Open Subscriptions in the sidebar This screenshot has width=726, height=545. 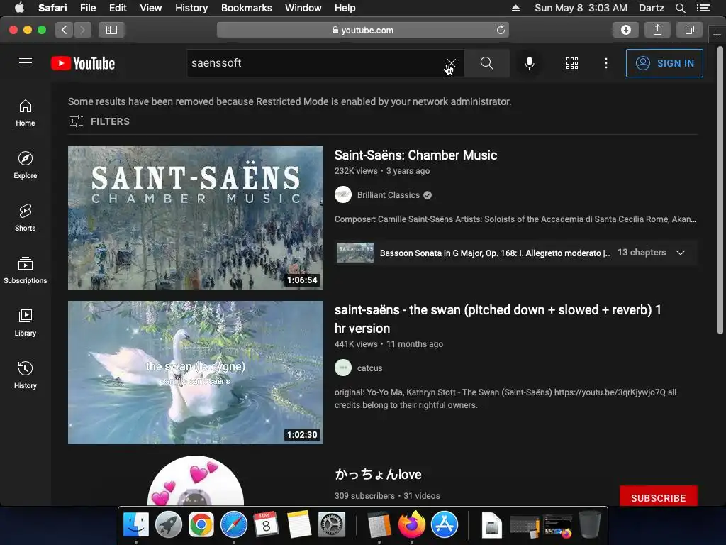coord(26,270)
